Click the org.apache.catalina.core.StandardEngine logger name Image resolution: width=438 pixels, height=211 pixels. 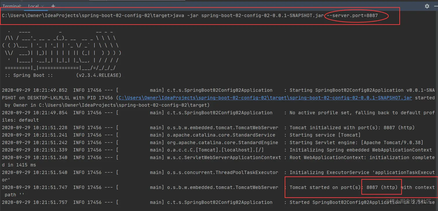pos(222,142)
